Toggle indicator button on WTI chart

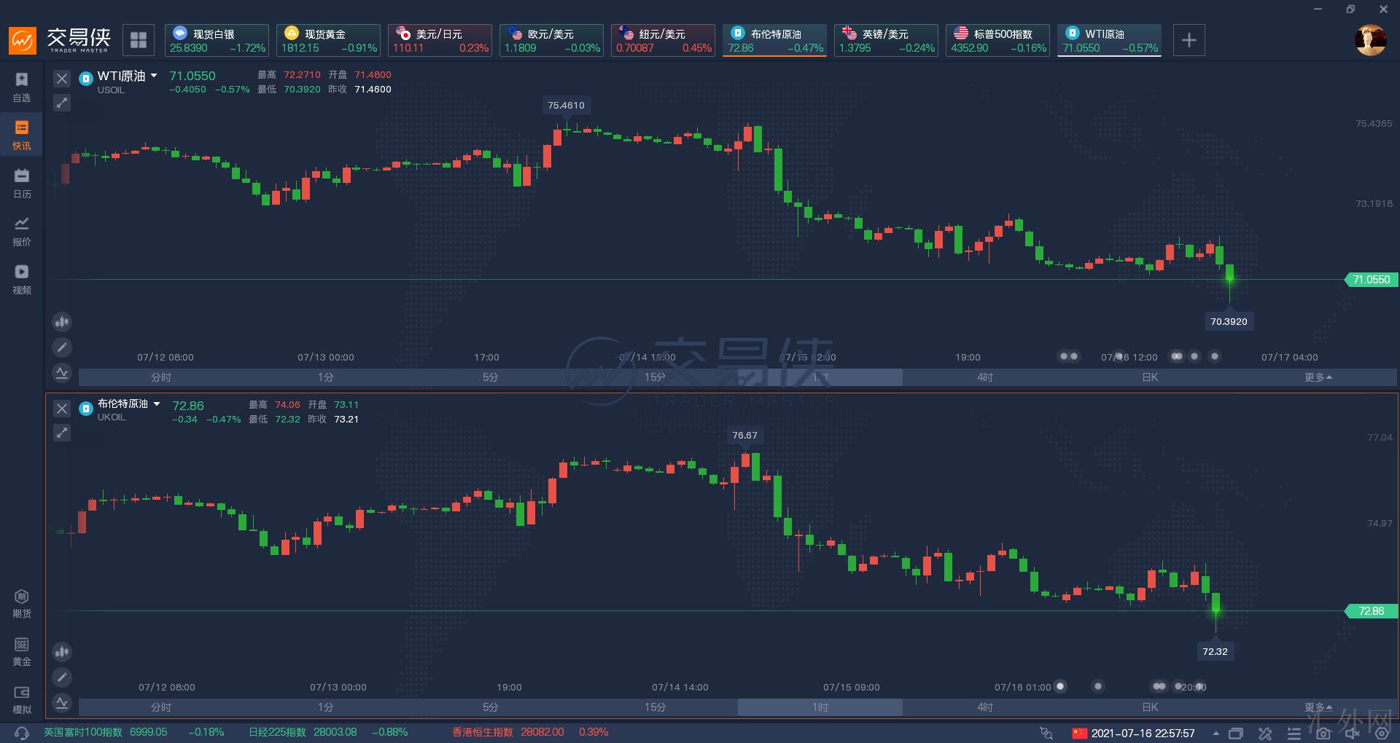(x=62, y=374)
